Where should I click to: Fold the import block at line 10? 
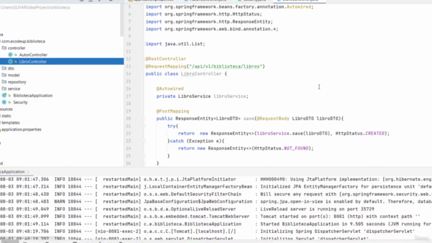(144, 44)
